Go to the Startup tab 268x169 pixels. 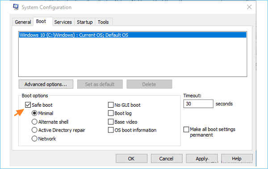click(x=84, y=22)
